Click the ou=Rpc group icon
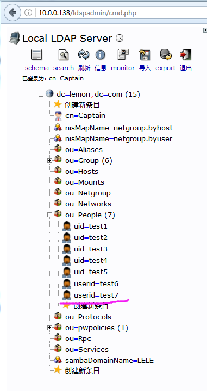This screenshot has width=207, height=391. [x=58, y=338]
